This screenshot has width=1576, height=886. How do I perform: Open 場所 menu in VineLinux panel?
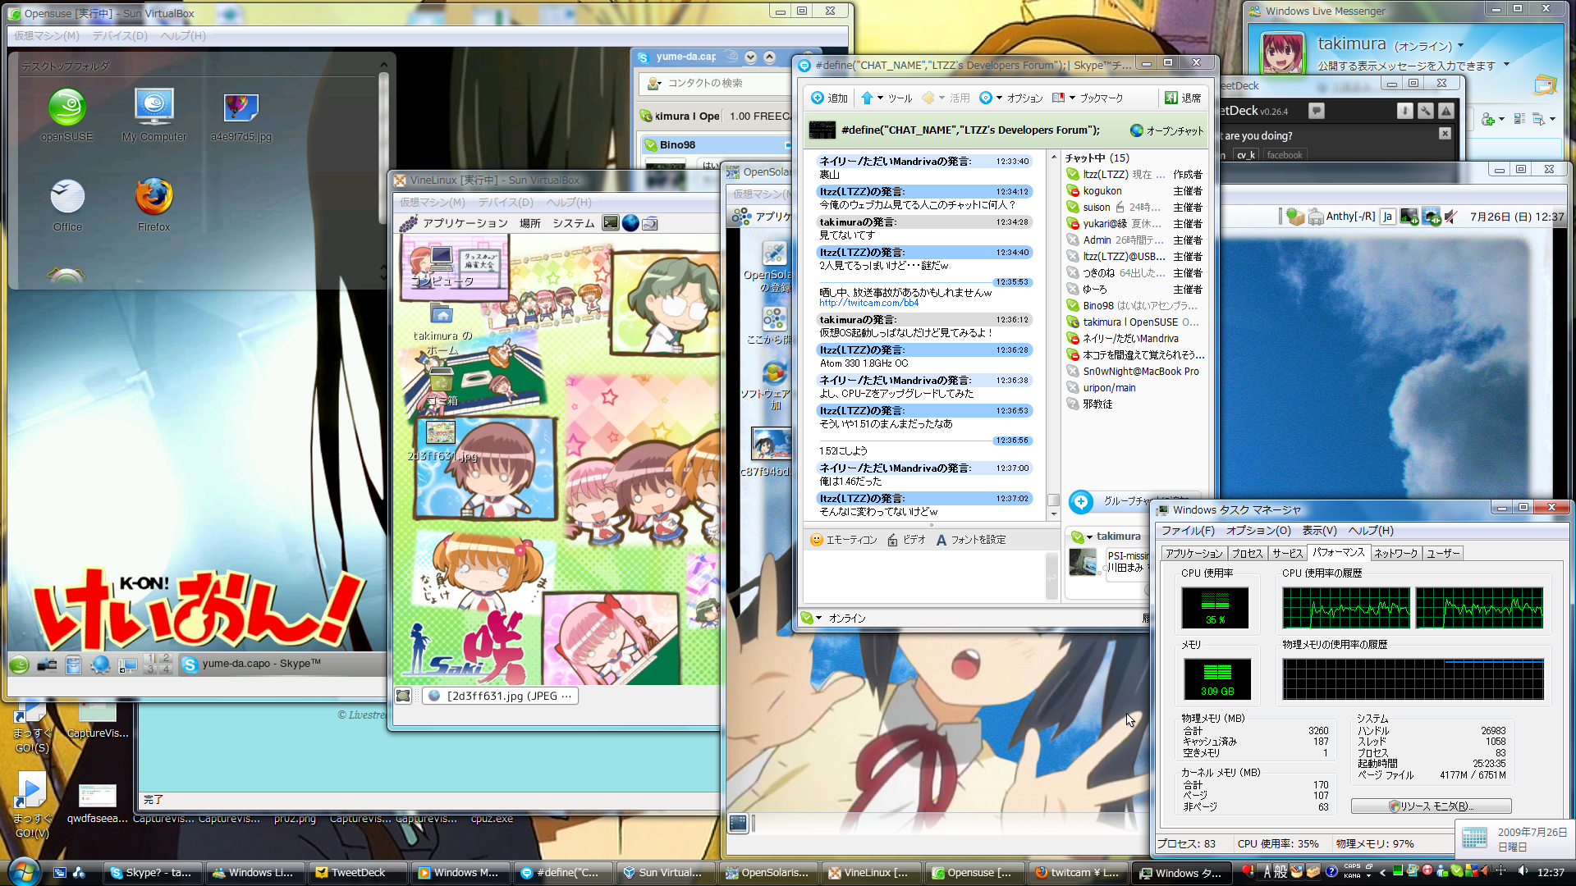tap(529, 223)
